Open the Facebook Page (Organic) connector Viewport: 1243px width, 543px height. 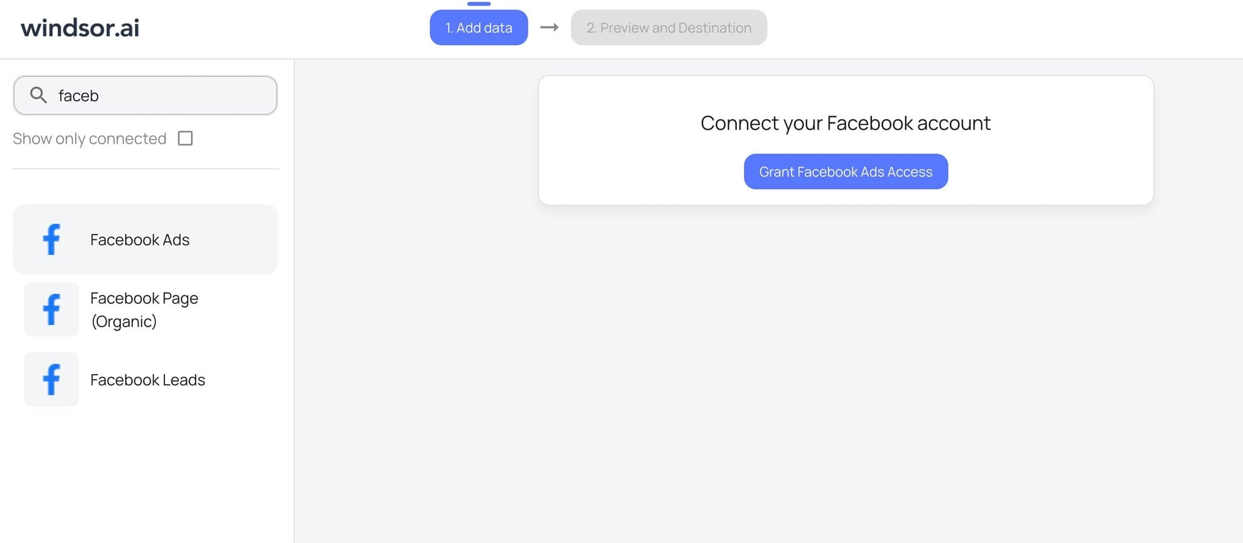(x=144, y=309)
